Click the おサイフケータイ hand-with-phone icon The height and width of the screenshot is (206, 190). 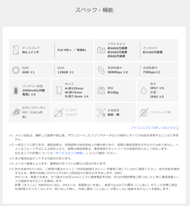pyautogui.click(x=16, y=113)
